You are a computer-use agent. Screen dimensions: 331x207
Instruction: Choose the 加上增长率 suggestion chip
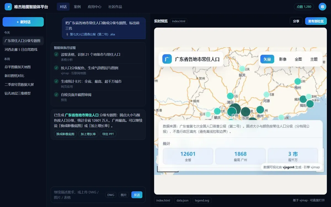tap(88, 134)
